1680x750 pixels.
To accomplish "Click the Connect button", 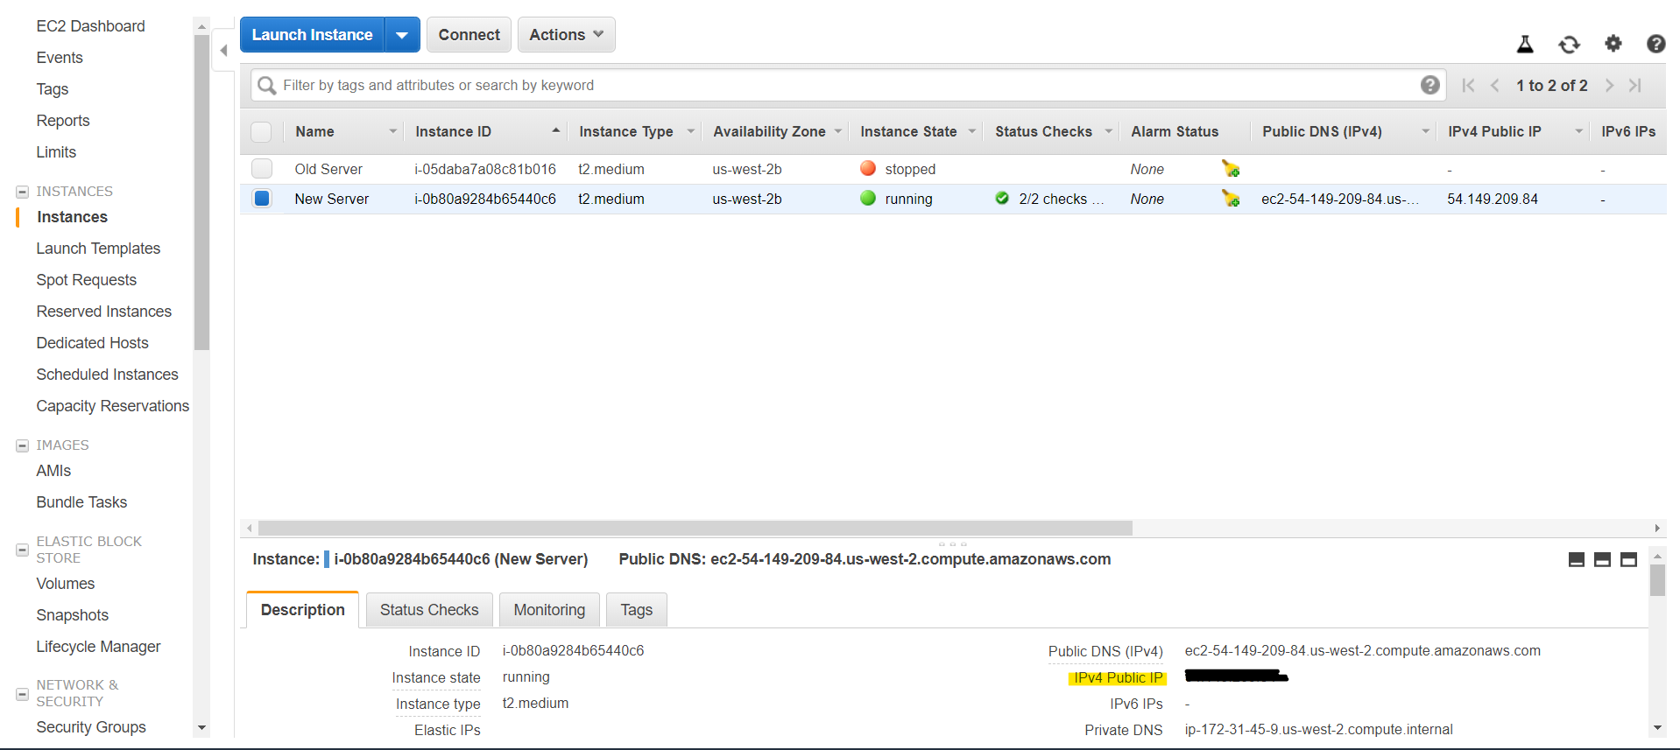I will click(469, 35).
